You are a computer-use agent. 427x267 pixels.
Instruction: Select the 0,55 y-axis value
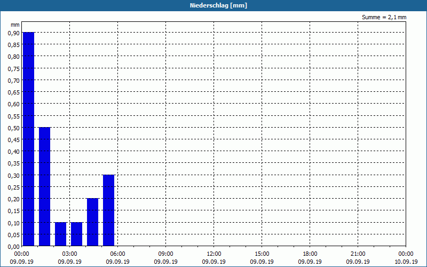coord(14,116)
